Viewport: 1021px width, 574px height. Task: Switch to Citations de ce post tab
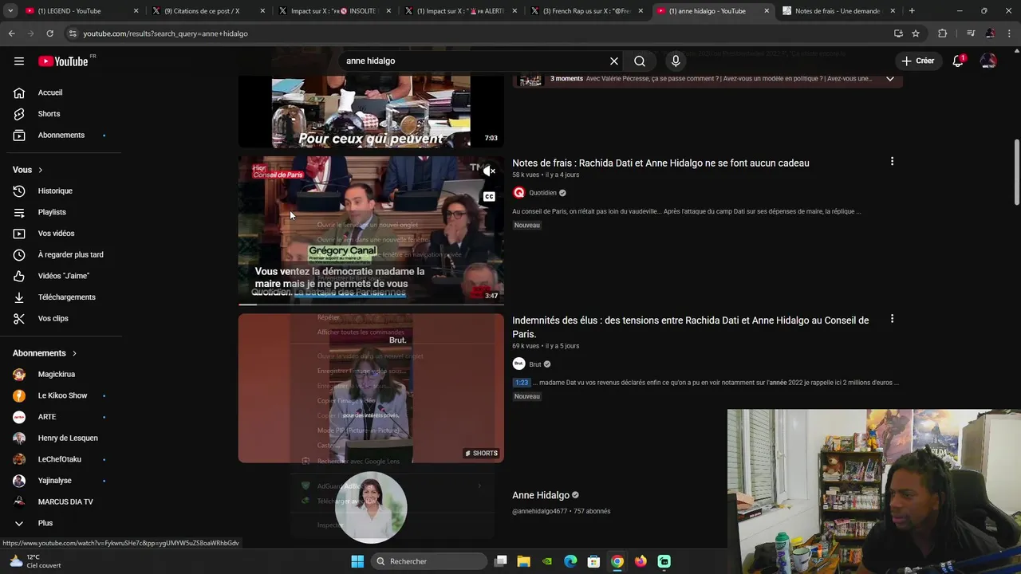click(x=208, y=11)
